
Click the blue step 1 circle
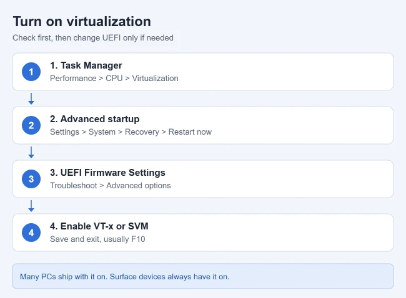pyautogui.click(x=31, y=72)
